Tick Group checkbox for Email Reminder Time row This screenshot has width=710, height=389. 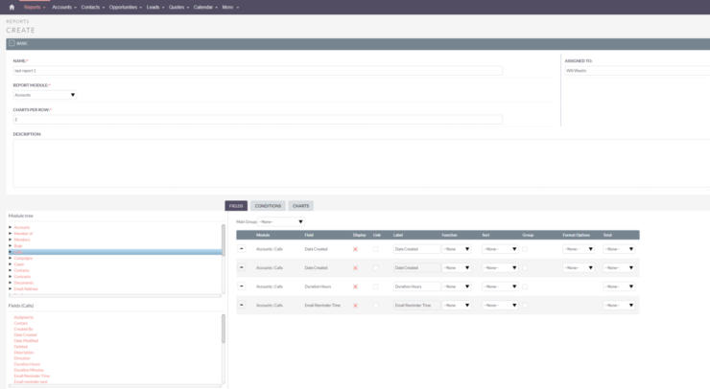click(525, 305)
